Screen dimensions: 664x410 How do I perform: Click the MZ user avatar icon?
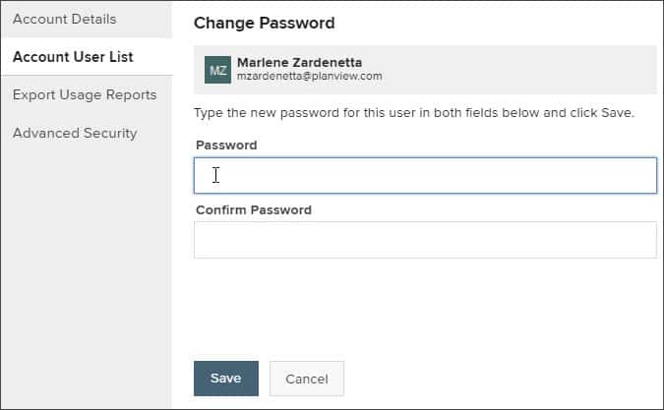217,70
